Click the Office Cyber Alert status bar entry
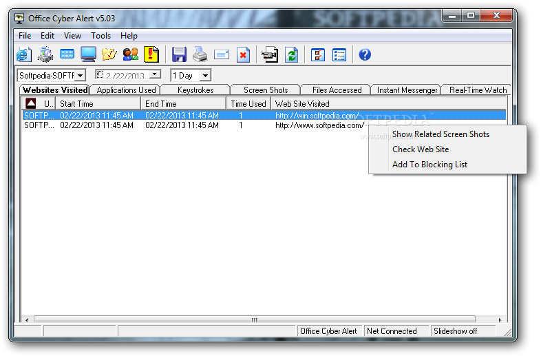The image size is (541, 356). pos(330,331)
